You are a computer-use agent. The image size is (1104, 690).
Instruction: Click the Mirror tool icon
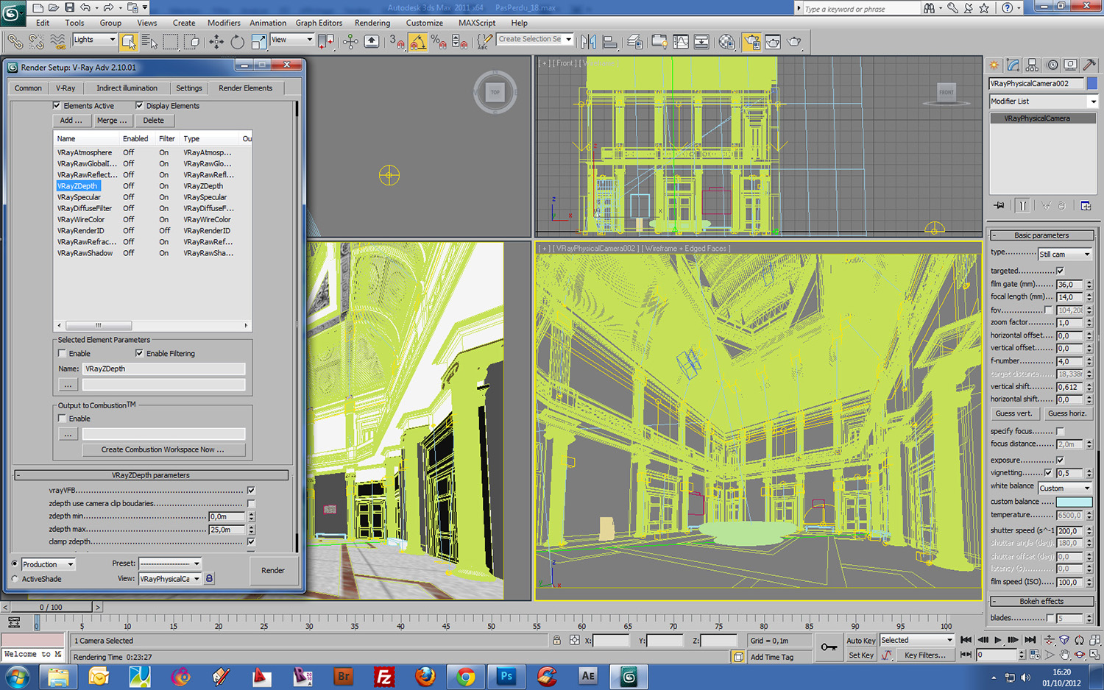[x=588, y=42]
